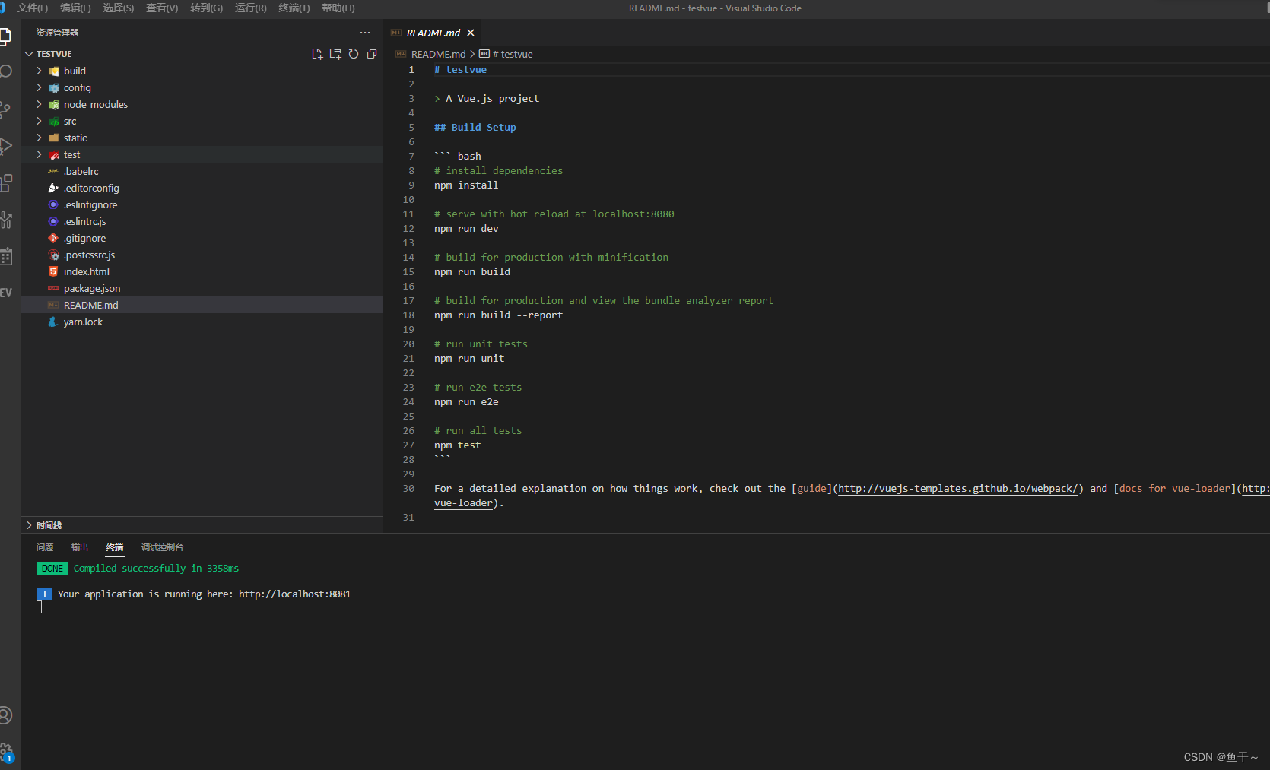The image size is (1270, 770).
Task: Click the 'npm run build --report' line
Action: [498, 315]
